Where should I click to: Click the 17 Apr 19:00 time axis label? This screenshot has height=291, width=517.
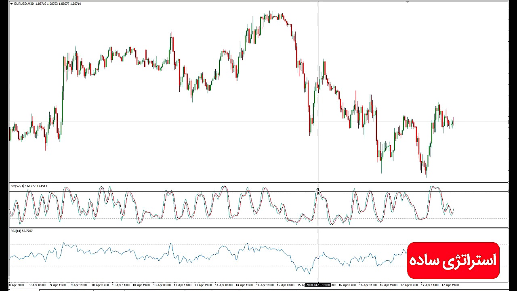click(x=450, y=285)
